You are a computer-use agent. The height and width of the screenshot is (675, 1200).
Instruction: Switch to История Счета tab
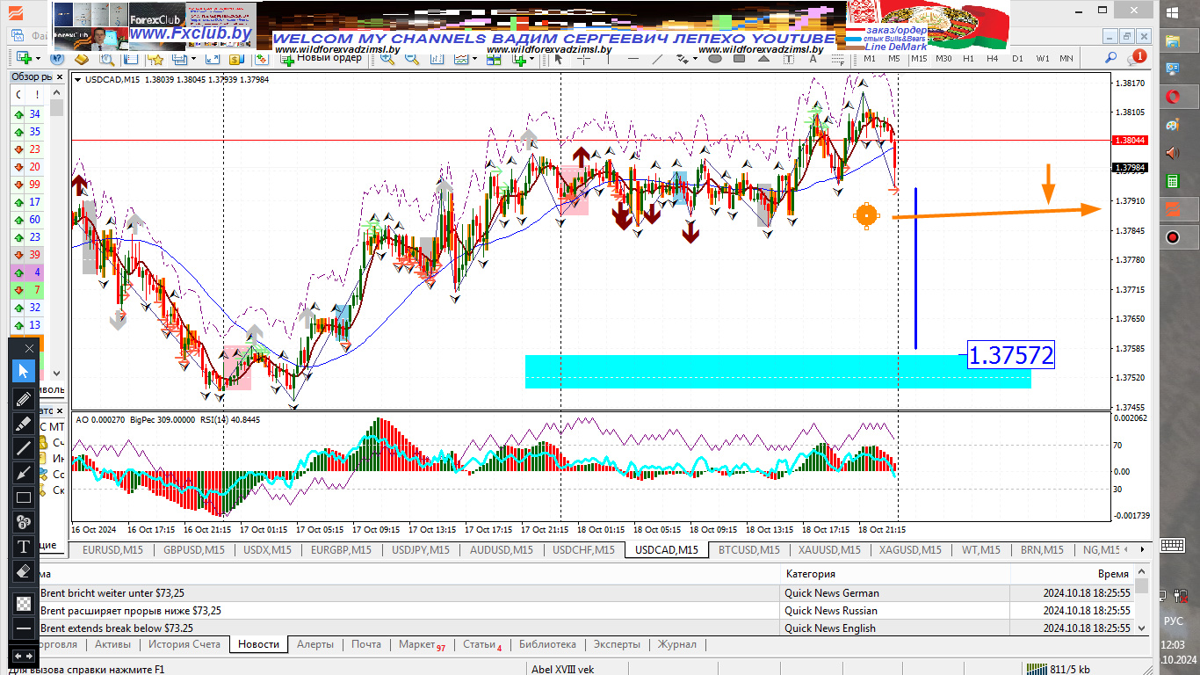184,644
